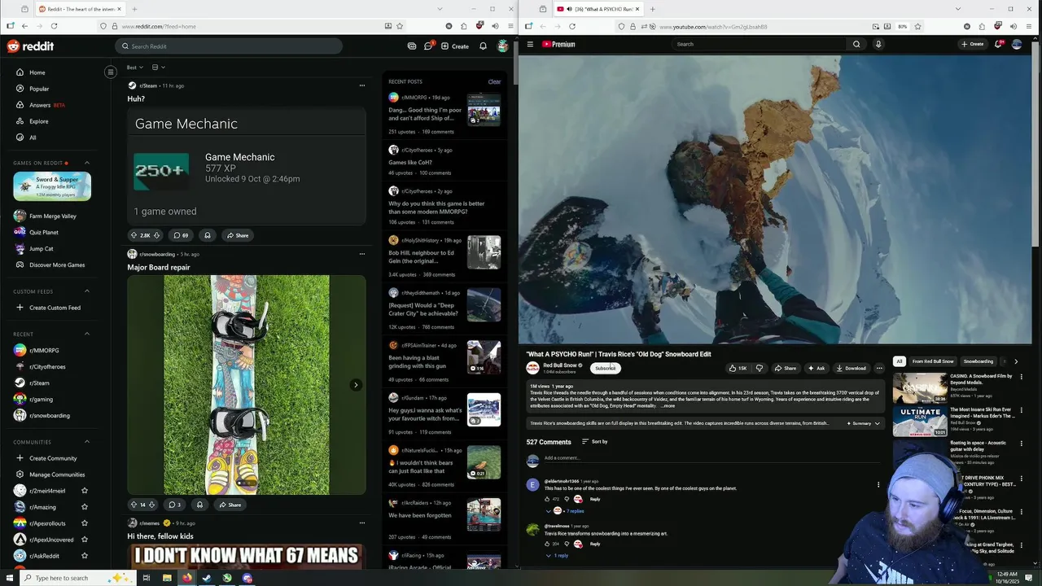Screen dimensions: 1042x586
Task: Favorite r/Apexrollouts community star
Action: (85, 523)
